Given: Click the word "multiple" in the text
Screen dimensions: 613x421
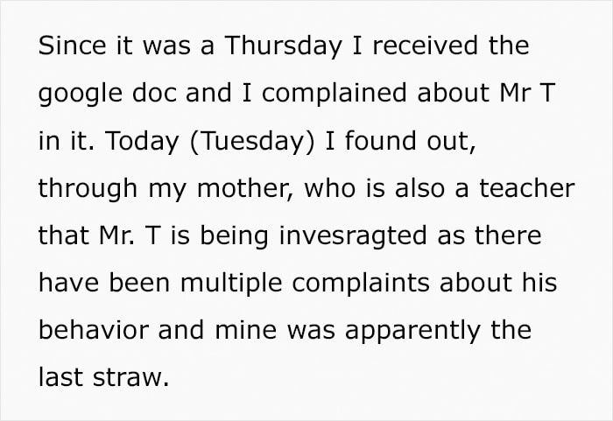Looking at the screenshot, I should pyautogui.click(x=231, y=283).
